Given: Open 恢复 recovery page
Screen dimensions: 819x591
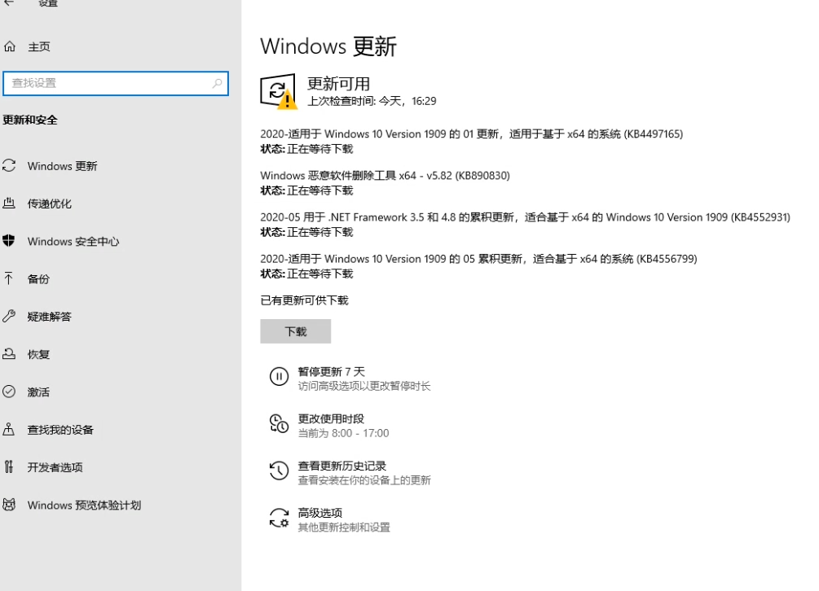Looking at the screenshot, I should pyautogui.click(x=38, y=355).
